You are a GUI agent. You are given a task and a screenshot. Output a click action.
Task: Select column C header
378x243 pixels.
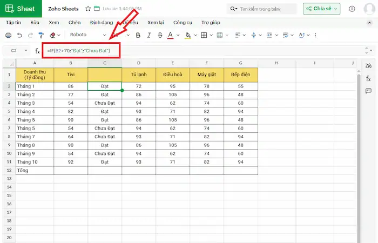[105, 63]
